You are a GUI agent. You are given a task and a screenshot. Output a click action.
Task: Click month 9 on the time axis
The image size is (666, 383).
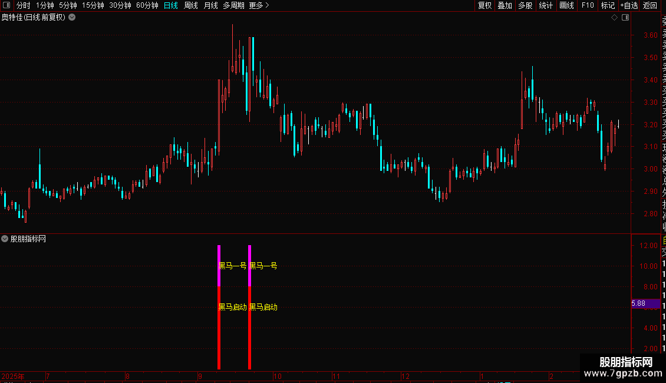200,376
